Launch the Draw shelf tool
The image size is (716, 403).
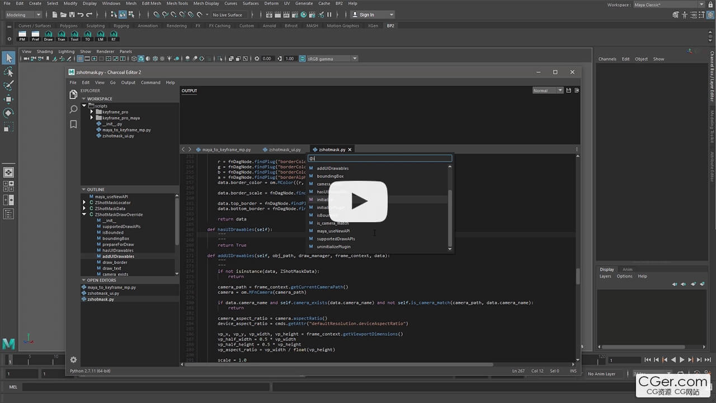pos(49,36)
